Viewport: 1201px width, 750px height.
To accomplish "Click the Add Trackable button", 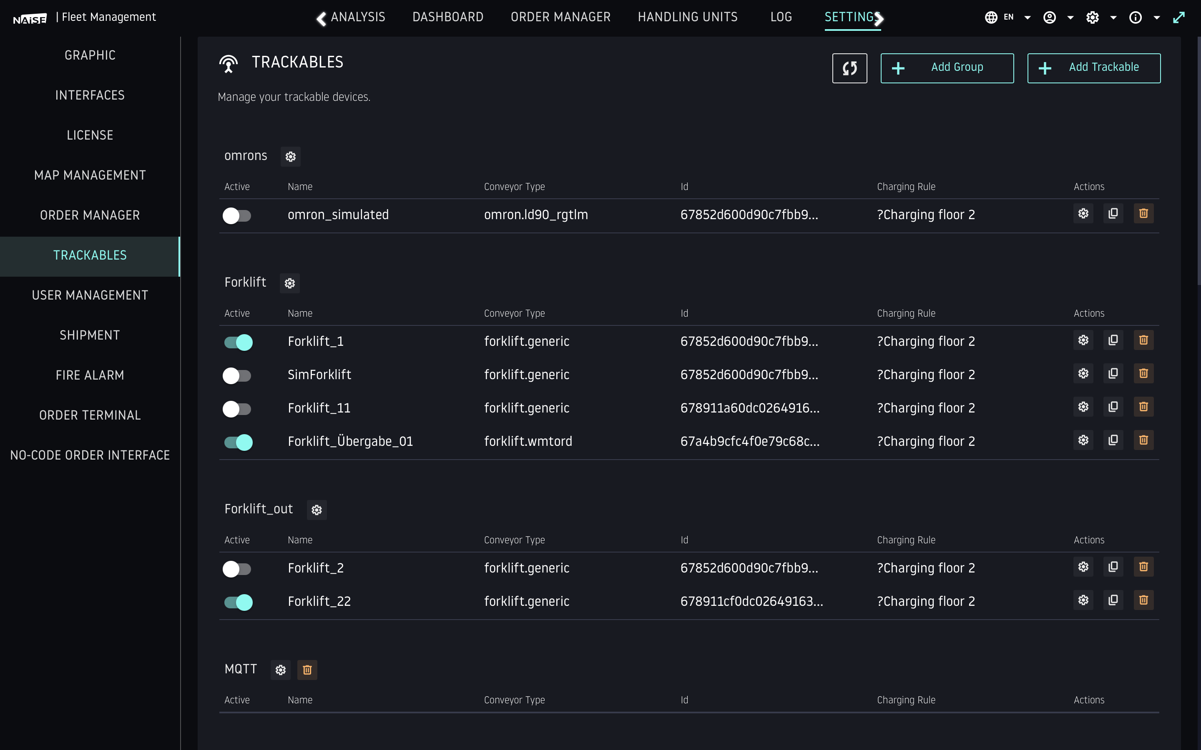I will pyautogui.click(x=1093, y=68).
